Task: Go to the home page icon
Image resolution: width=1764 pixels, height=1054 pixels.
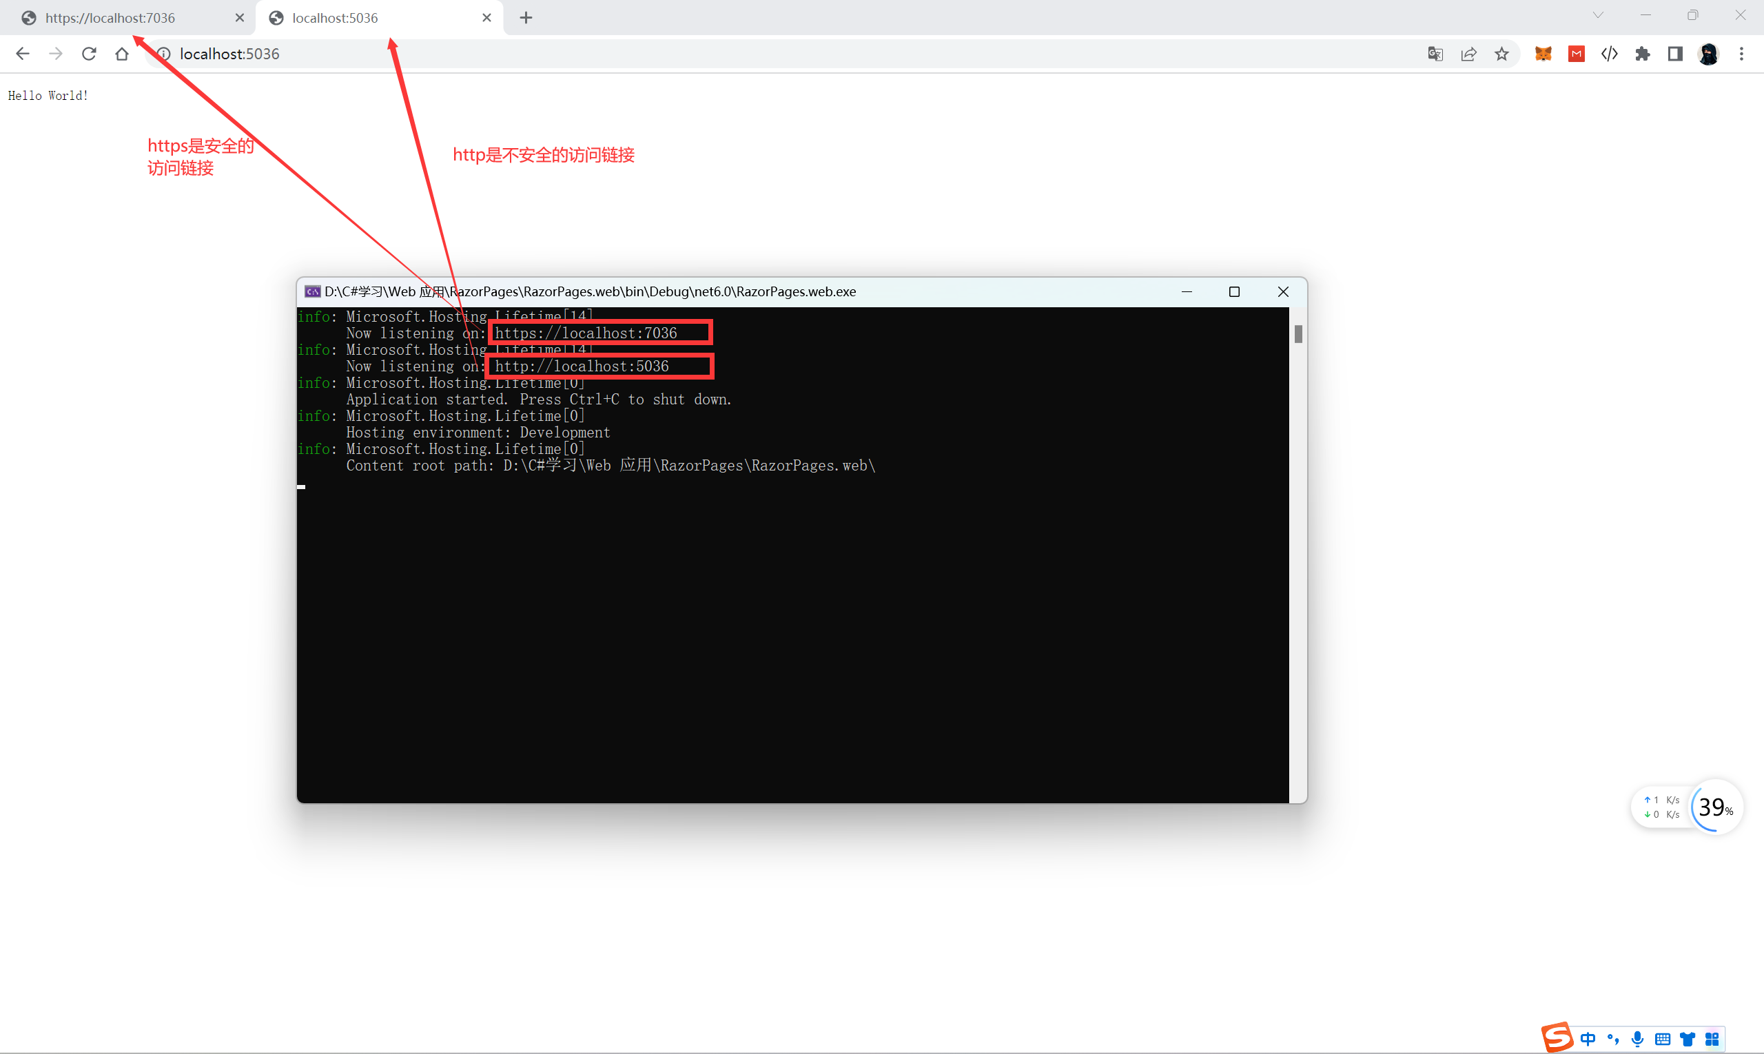Action: click(122, 54)
